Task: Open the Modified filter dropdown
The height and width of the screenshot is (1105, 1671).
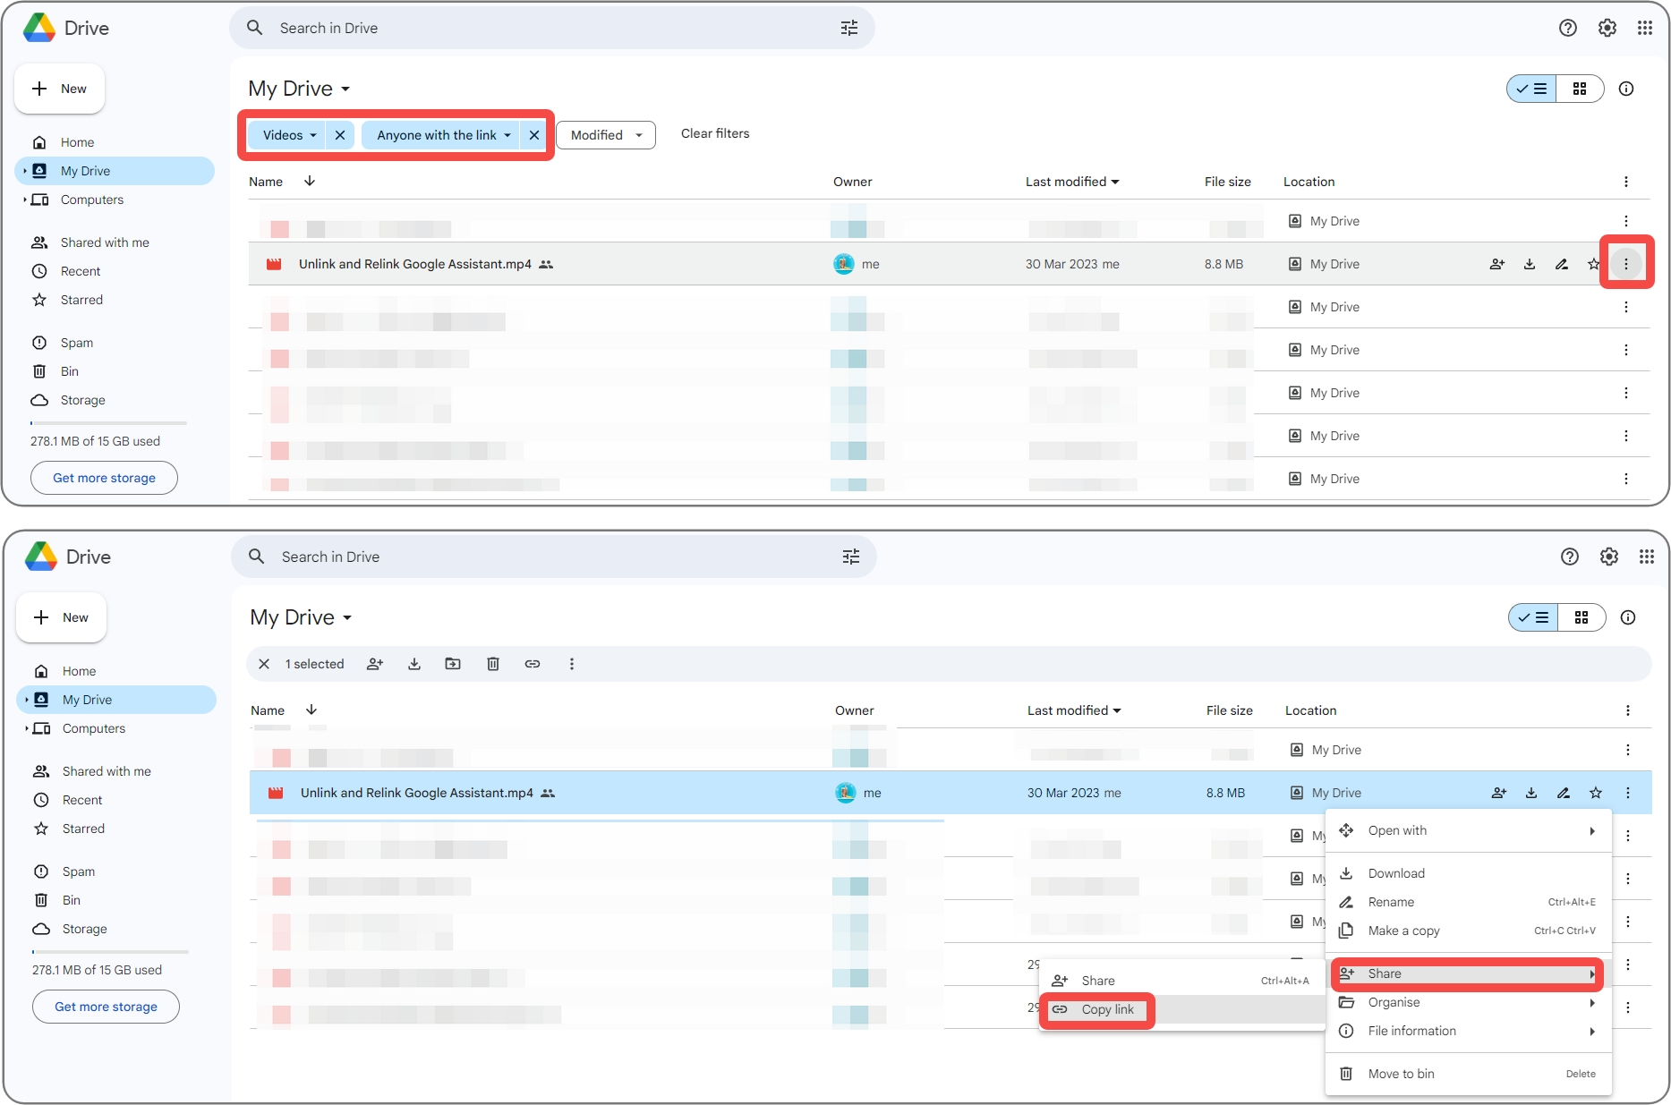Action: 606,135
